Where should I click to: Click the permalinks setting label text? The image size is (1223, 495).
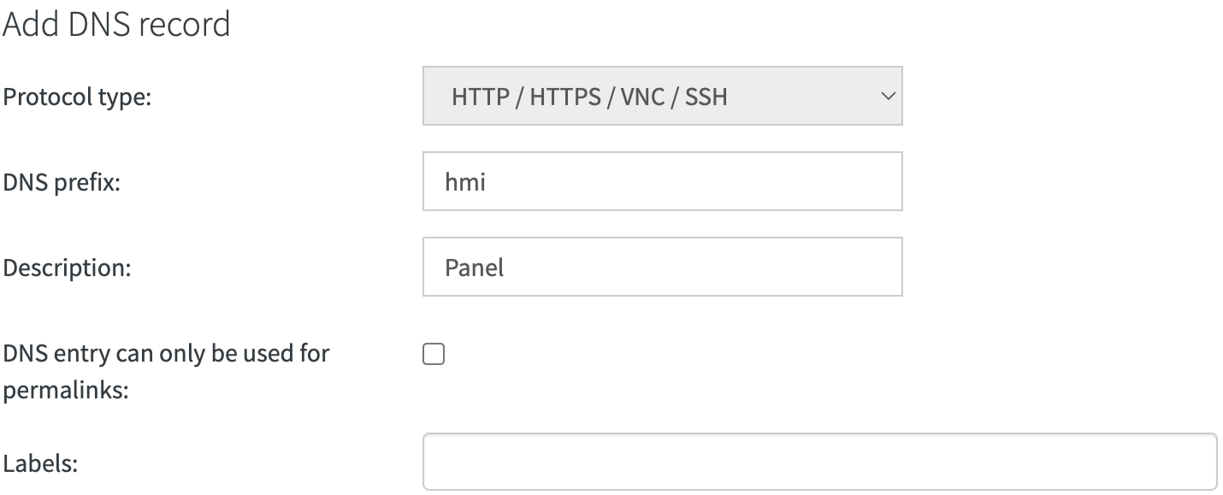tap(166, 370)
